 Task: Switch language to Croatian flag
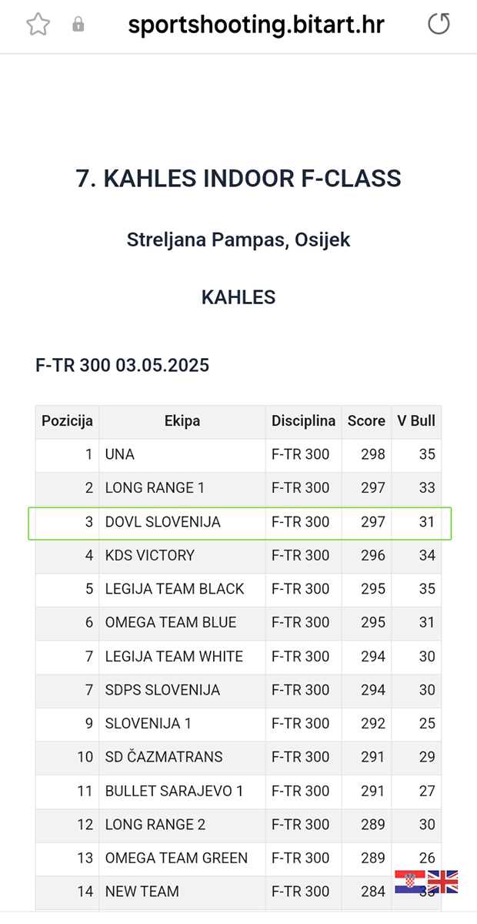tap(410, 882)
